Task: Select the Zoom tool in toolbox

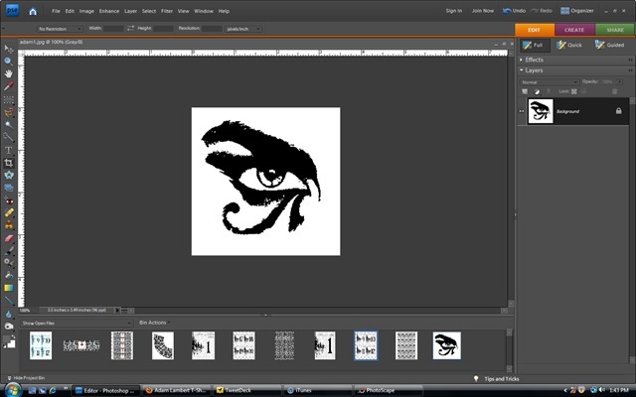Action: point(8,61)
